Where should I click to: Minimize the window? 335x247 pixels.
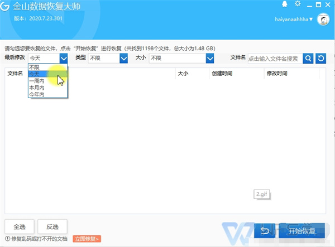(309, 5)
